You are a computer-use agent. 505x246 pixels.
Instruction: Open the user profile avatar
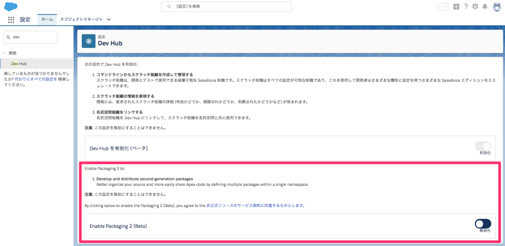tap(497, 7)
